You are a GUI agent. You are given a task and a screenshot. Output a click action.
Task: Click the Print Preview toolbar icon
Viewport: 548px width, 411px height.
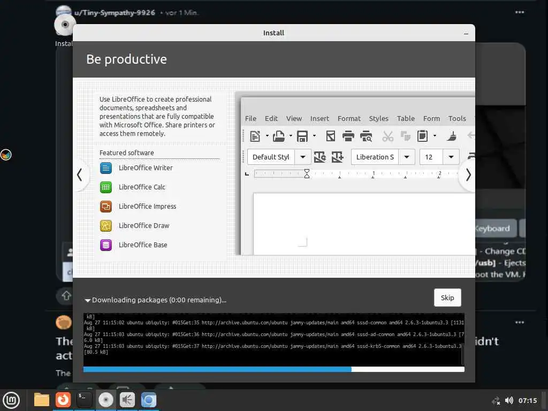[366, 136]
